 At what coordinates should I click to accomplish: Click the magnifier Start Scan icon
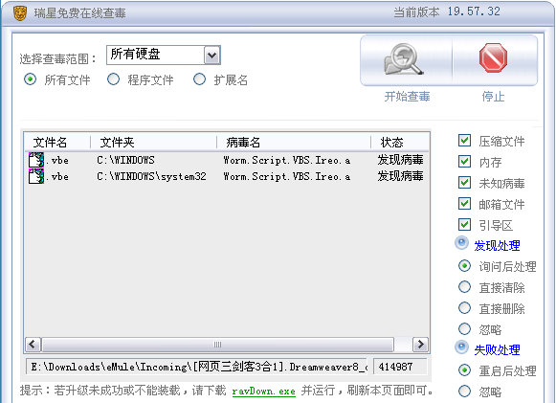tap(404, 59)
